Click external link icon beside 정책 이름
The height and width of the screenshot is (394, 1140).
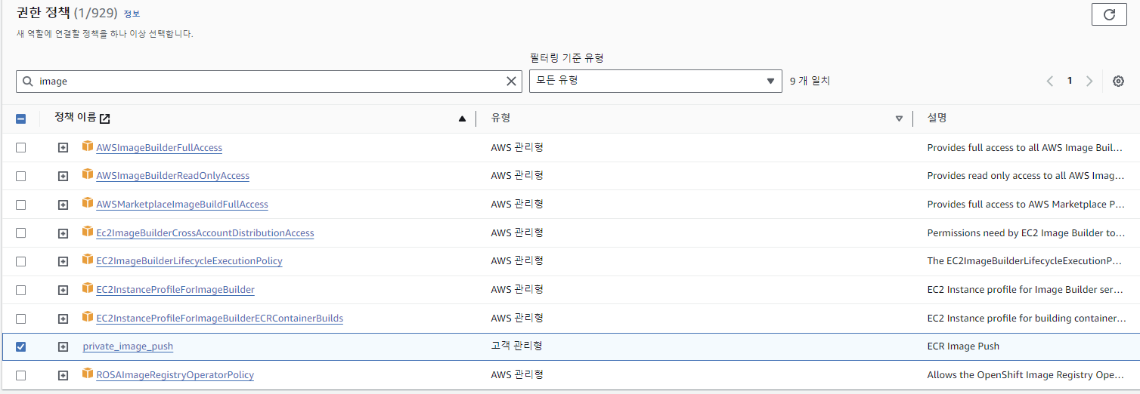pos(105,119)
